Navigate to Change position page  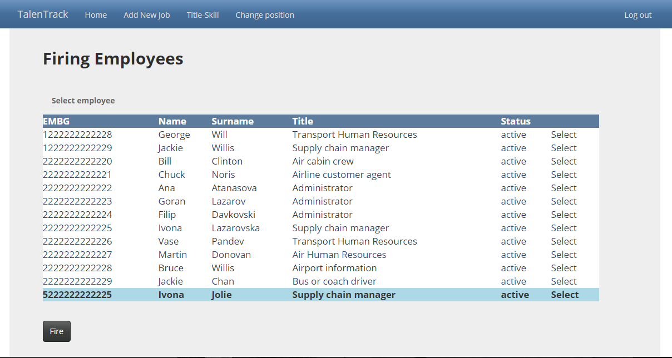pos(265,15)
